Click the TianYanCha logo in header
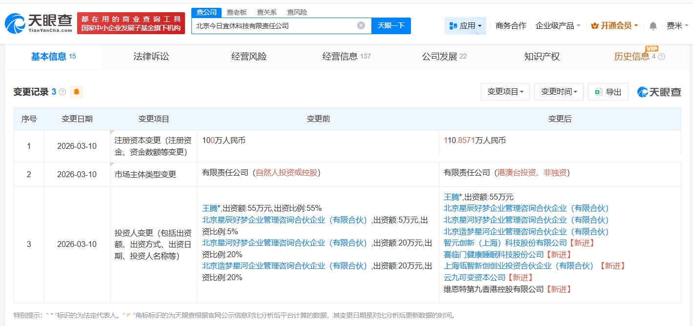The image size is (693, 326). [39, 22]
